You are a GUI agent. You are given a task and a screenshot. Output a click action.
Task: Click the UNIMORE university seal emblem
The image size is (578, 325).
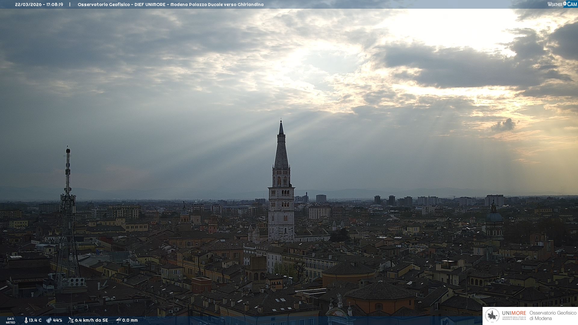pyautogui.click(x=492, y=316)
